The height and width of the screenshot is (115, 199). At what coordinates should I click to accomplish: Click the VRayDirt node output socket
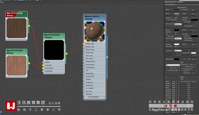coord(67,54)
